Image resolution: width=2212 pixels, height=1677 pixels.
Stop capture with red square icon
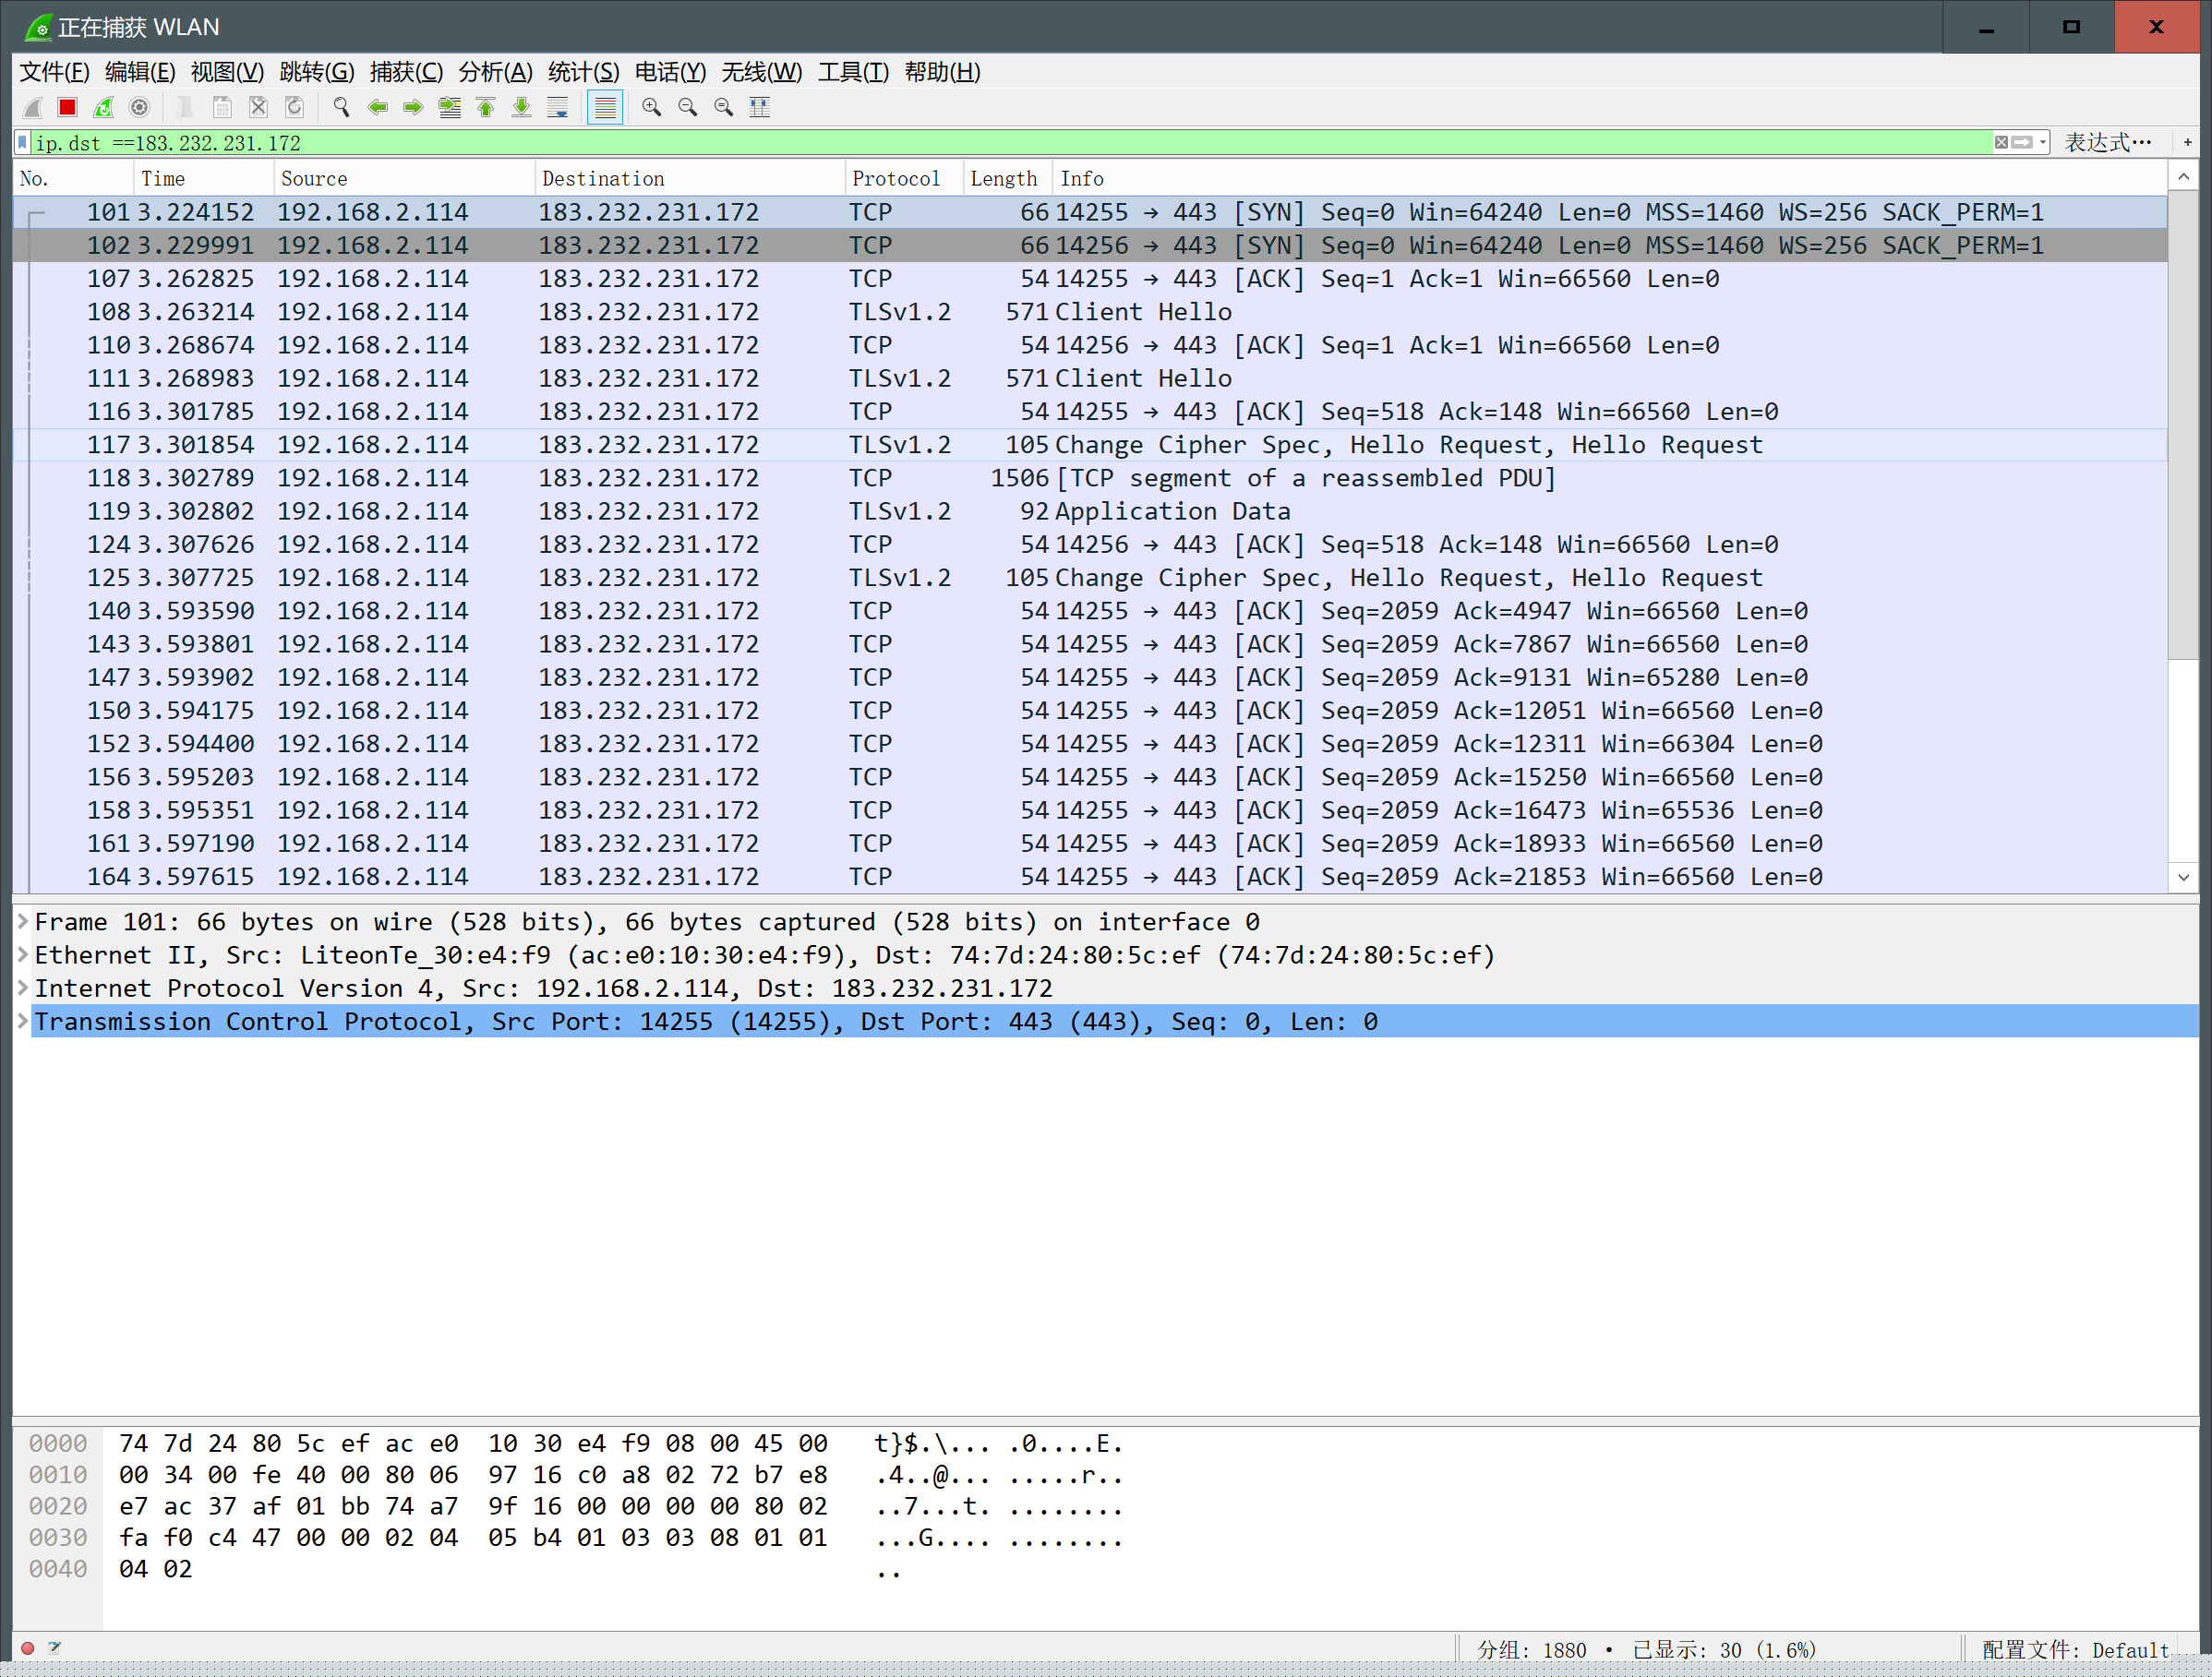[67, 107]
